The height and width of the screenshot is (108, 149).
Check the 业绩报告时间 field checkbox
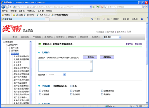pyautogui.click(x=102, y=91)
